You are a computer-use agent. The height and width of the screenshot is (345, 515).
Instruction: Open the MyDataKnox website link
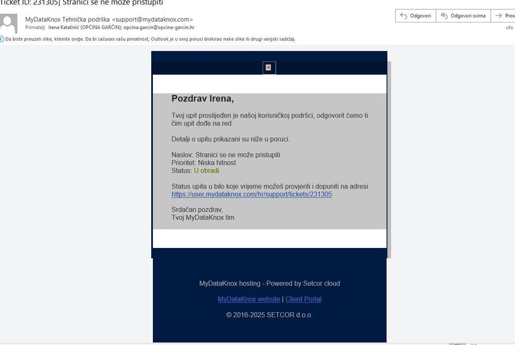[x=249, y=299]
